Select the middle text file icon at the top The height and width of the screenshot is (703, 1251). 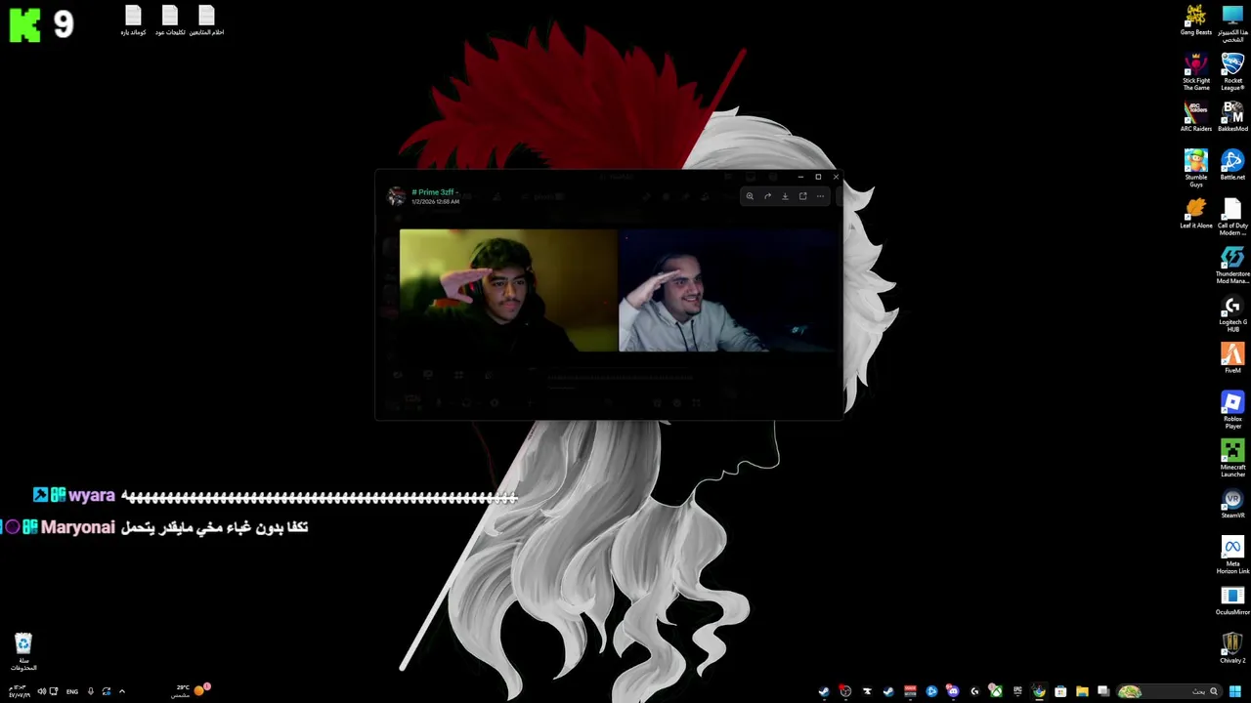(x=170, y=21)
